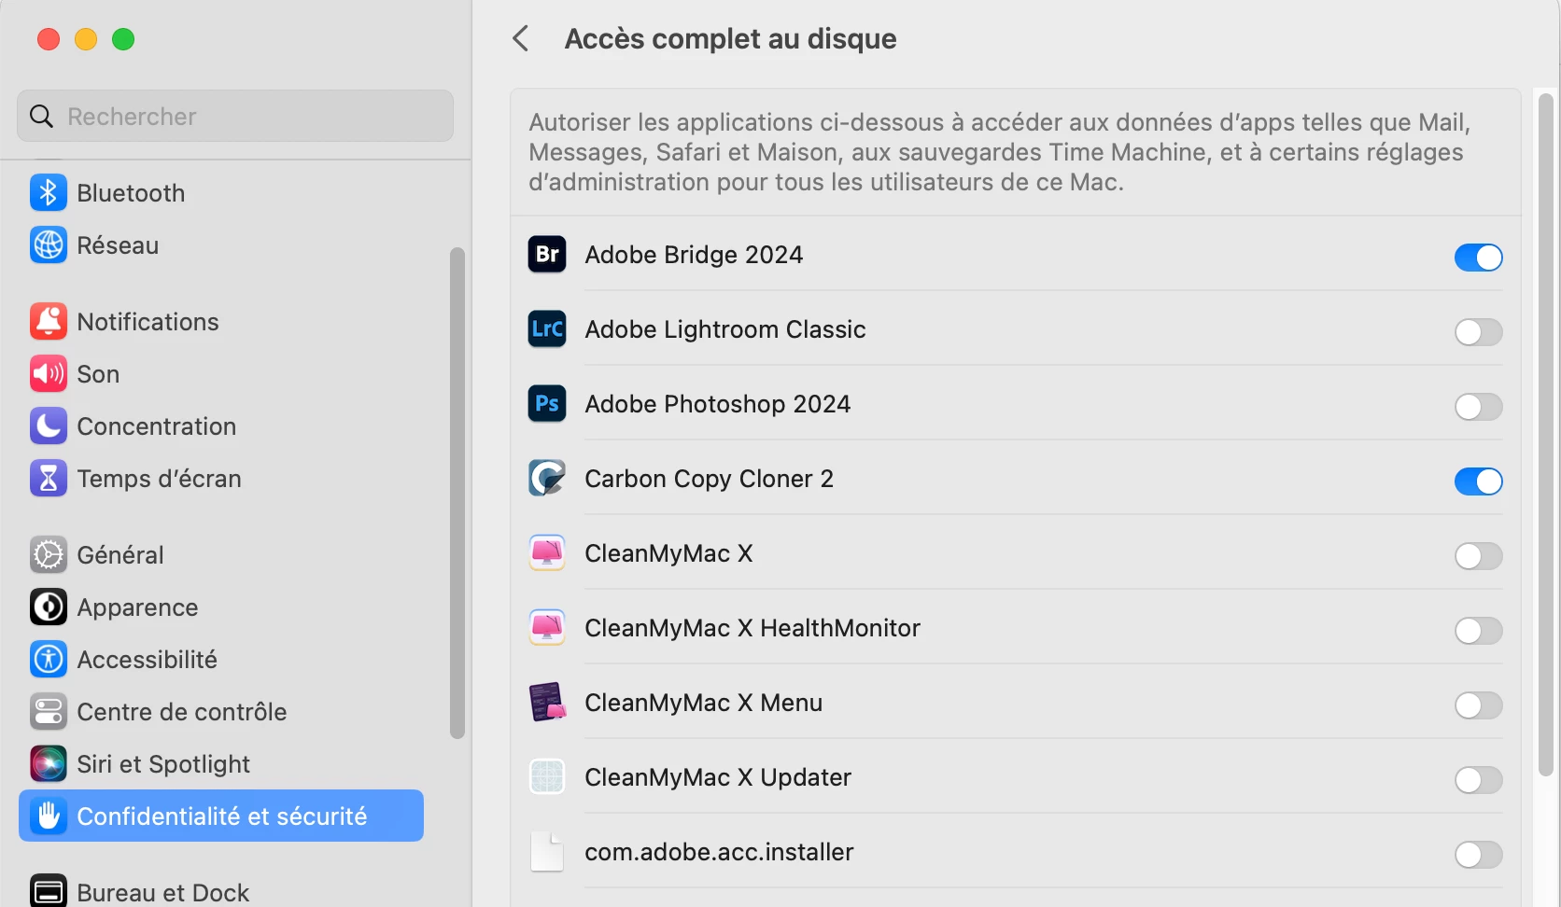Enable CleanMyMac X Updater toggle
The height and width of the screenshot is (907, 1561).
pos(1479,780)
